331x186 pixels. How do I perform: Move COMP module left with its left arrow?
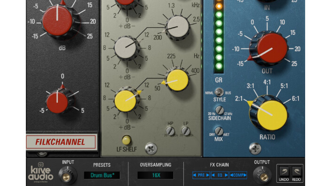tap(231, 175)
